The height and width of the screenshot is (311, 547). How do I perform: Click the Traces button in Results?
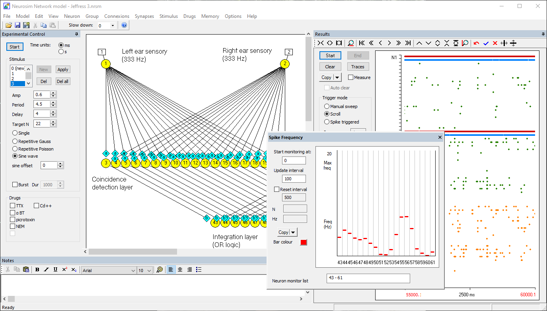(x=358, y=67)
